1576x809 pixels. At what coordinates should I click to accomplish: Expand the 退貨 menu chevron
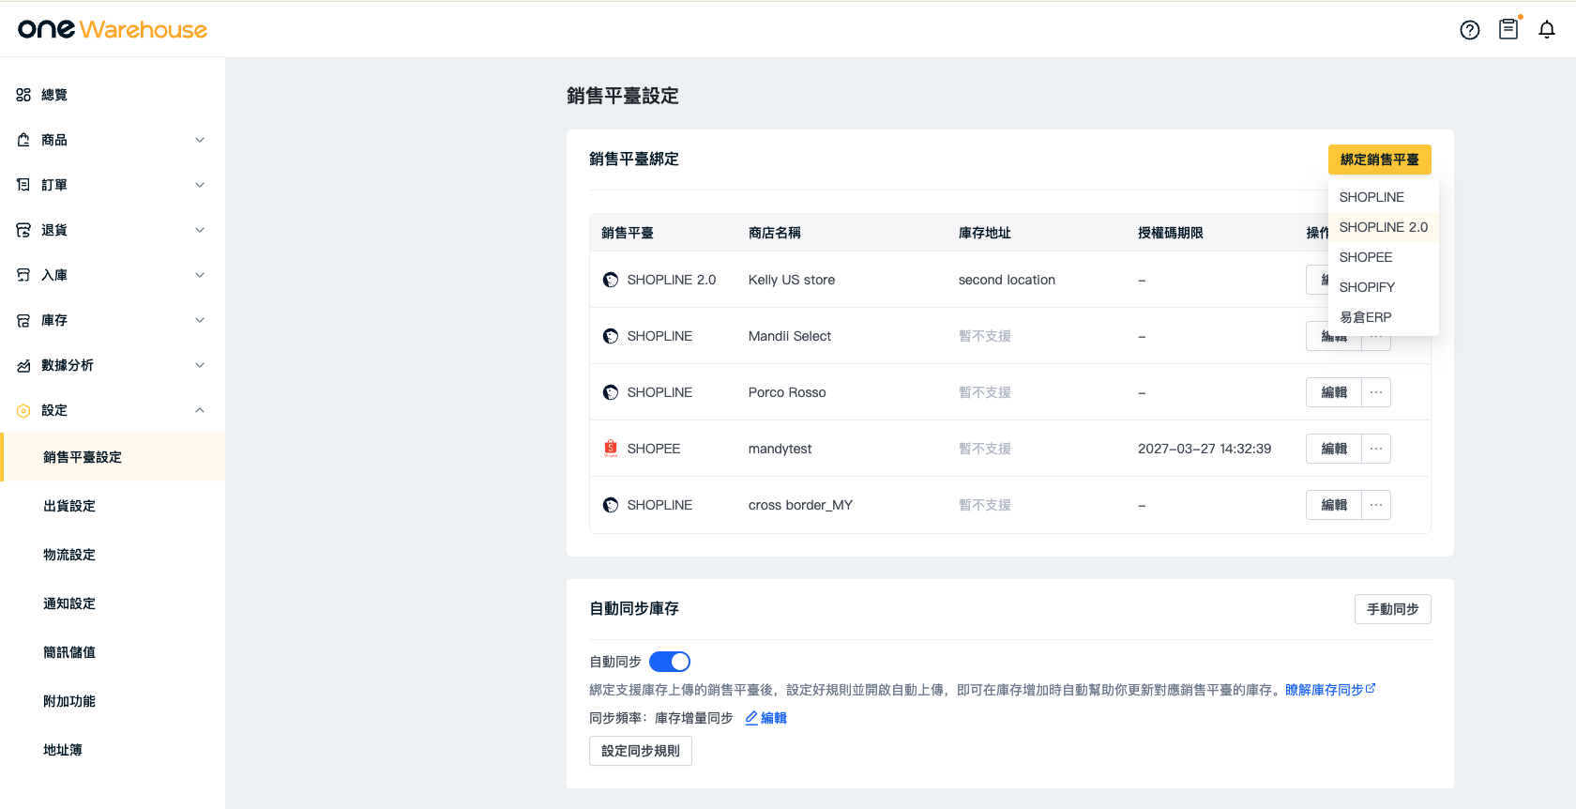click(200, 230)
